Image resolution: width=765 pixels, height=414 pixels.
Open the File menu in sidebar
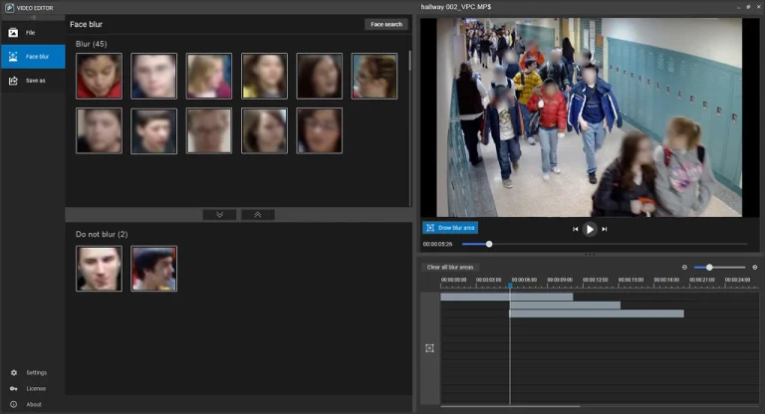32,33
